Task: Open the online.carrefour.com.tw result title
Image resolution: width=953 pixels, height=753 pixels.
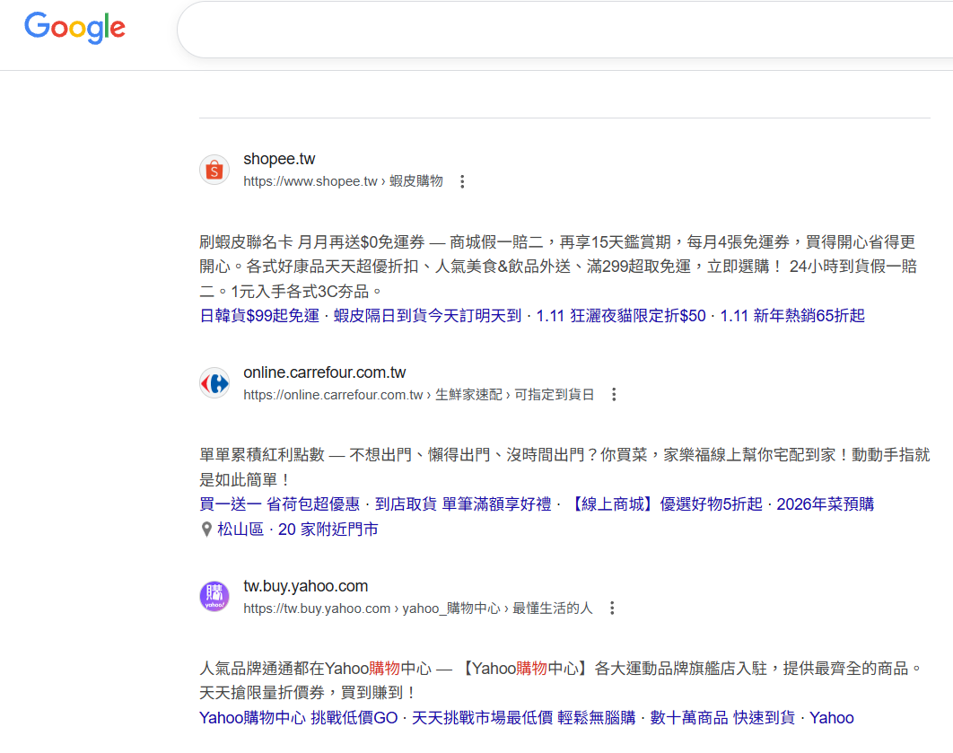Action: coord(325,372)
